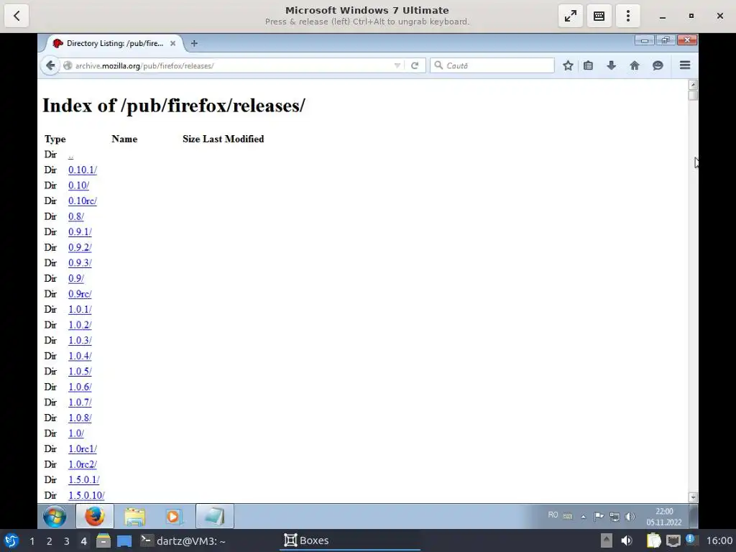736x552 pixels.
Task: Open dartz@VM3 terminal in host taskbar
Action: 183,540
